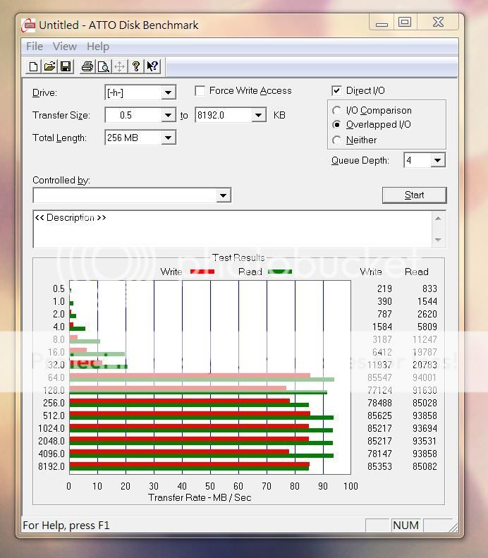The height and width of the screenshot is (558, 488).
Task: Click the red Write legend swatch
Action: coord(202,272)
